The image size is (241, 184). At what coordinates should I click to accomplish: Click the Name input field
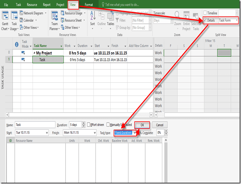coord(35,125)
